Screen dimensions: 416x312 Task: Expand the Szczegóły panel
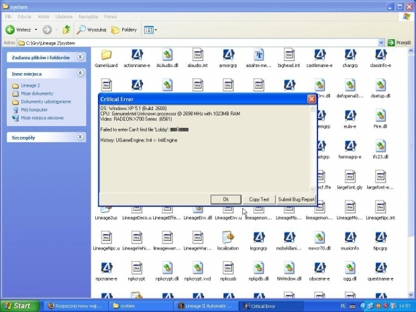tap(80, 137)
